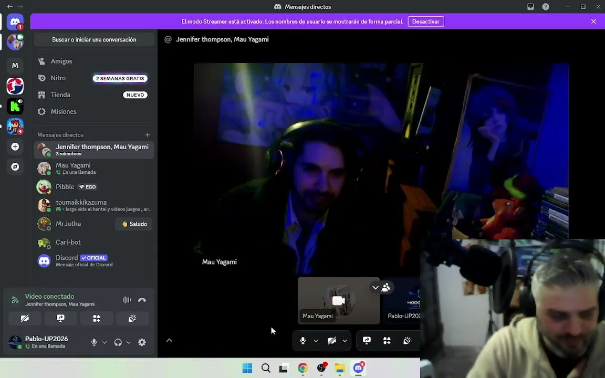This screenshot has width=605, height=378.
Task: Open Google Chrome from the taskbar
Action: tap(302, 368)
